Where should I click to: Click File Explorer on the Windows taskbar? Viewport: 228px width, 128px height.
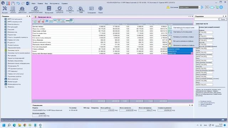click(20, 125)
